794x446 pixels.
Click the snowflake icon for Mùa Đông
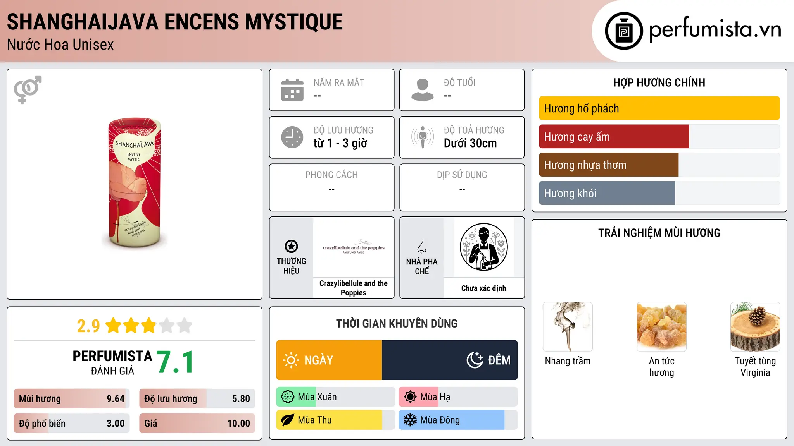410,420
